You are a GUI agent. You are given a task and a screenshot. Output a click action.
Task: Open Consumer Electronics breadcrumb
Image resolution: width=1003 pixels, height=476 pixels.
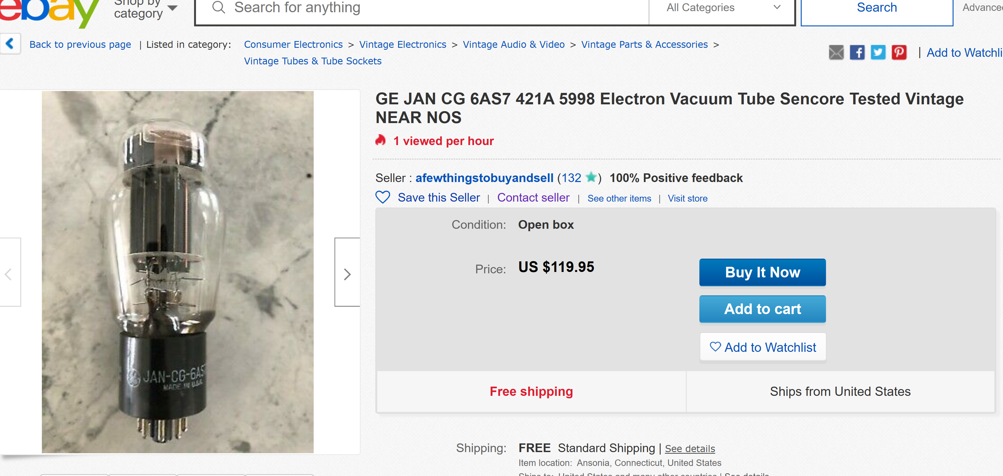click(293, 44)
